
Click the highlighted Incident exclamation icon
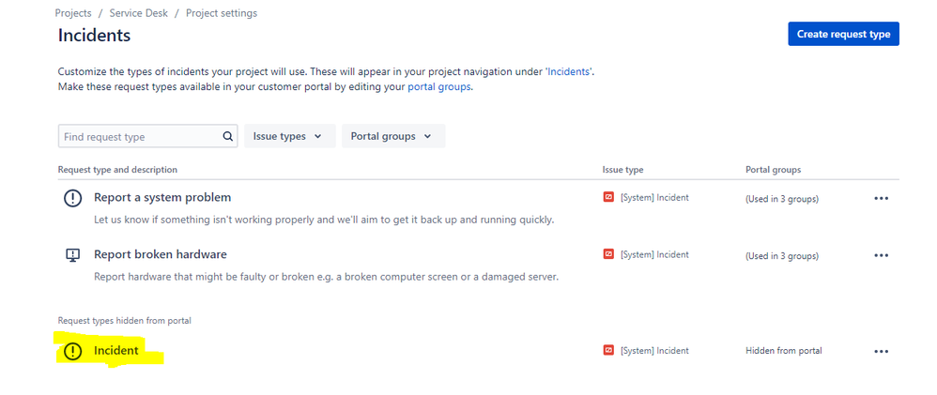73,352
